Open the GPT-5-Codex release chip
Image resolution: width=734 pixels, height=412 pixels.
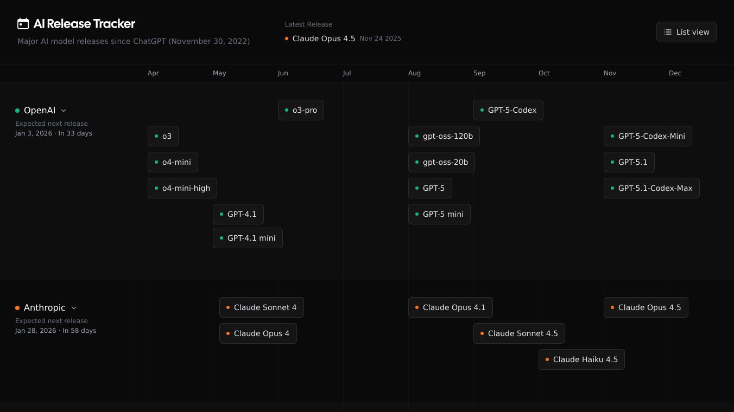tap(508, 110)
